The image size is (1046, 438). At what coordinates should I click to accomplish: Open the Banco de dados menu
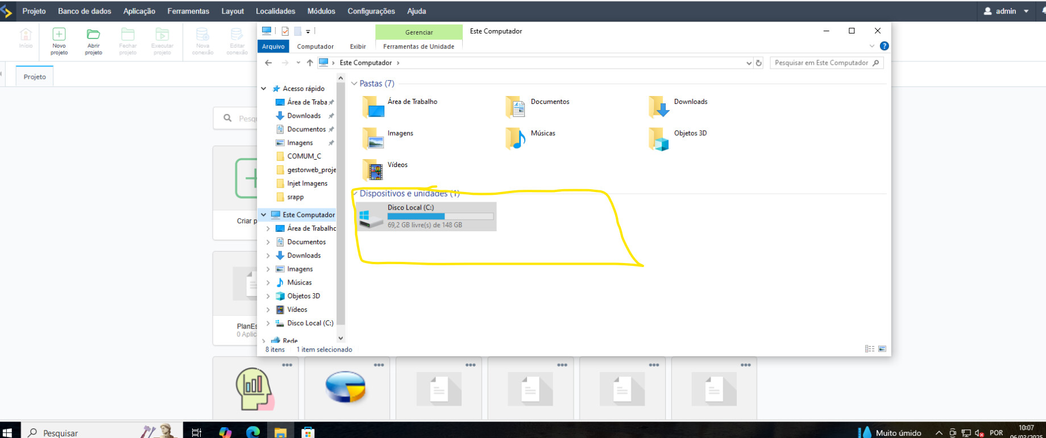(85, 11)
